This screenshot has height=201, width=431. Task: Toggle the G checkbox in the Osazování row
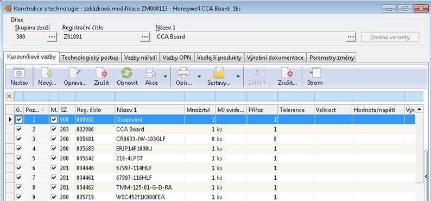tap(18, 120)
